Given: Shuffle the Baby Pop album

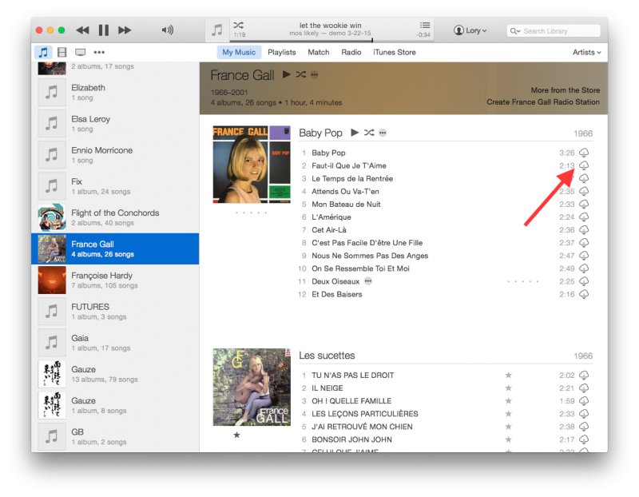Looking at the screenshot, I should (368, 133).
